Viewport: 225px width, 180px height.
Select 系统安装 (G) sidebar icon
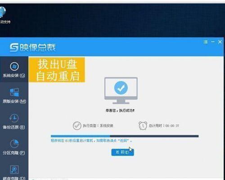coord(14,66)
